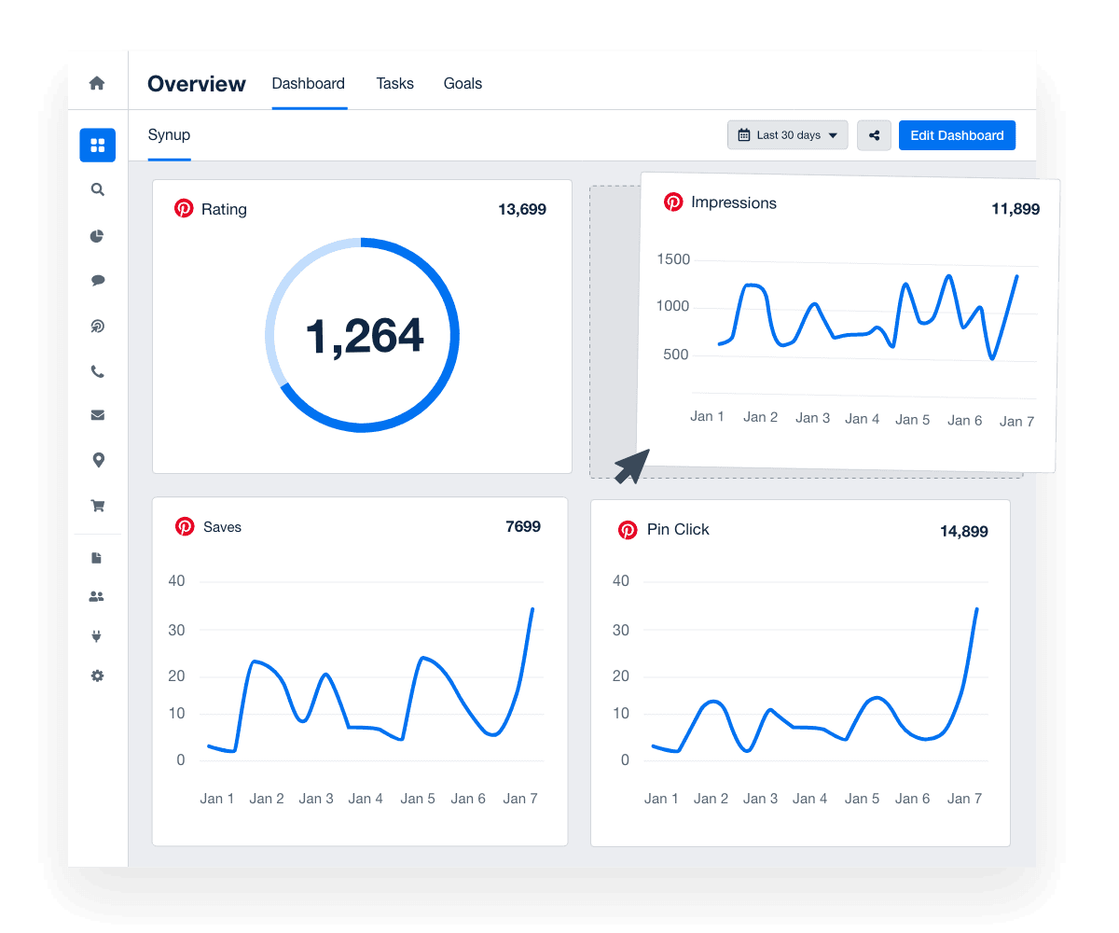The width and height of the screenshot is (1119, 933).
Task: Select the pie chart analytics icon
Action: point(97,236)
